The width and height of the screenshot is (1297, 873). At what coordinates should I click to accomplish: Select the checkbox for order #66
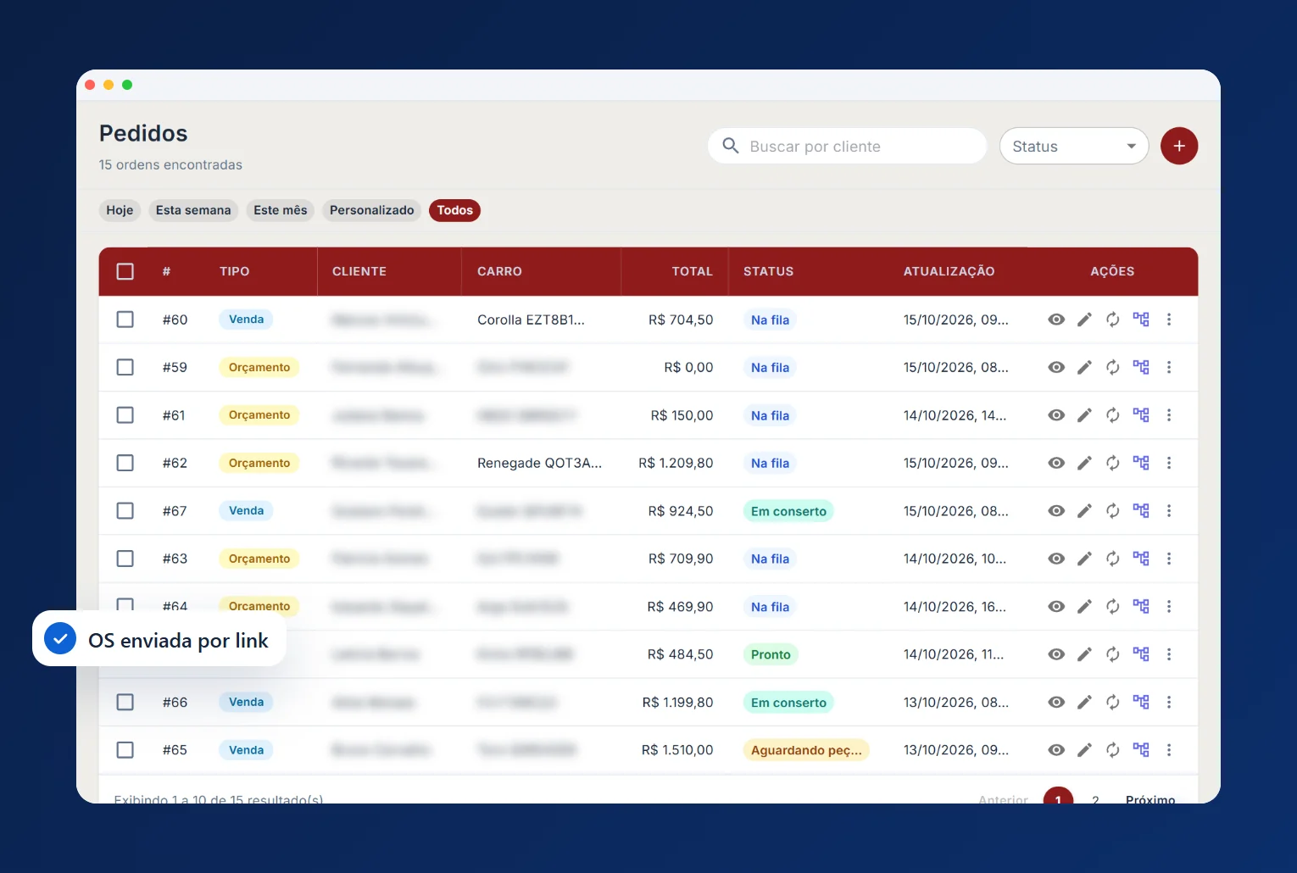coord(125,703)
